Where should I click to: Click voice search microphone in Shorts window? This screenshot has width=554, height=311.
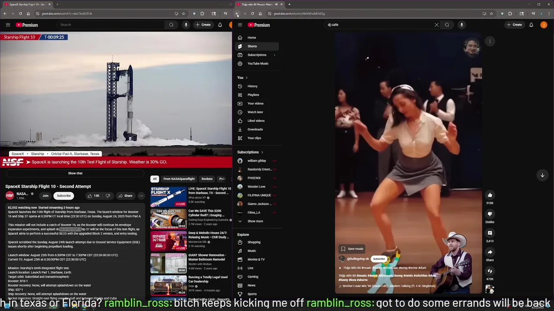tap(462, 25)
